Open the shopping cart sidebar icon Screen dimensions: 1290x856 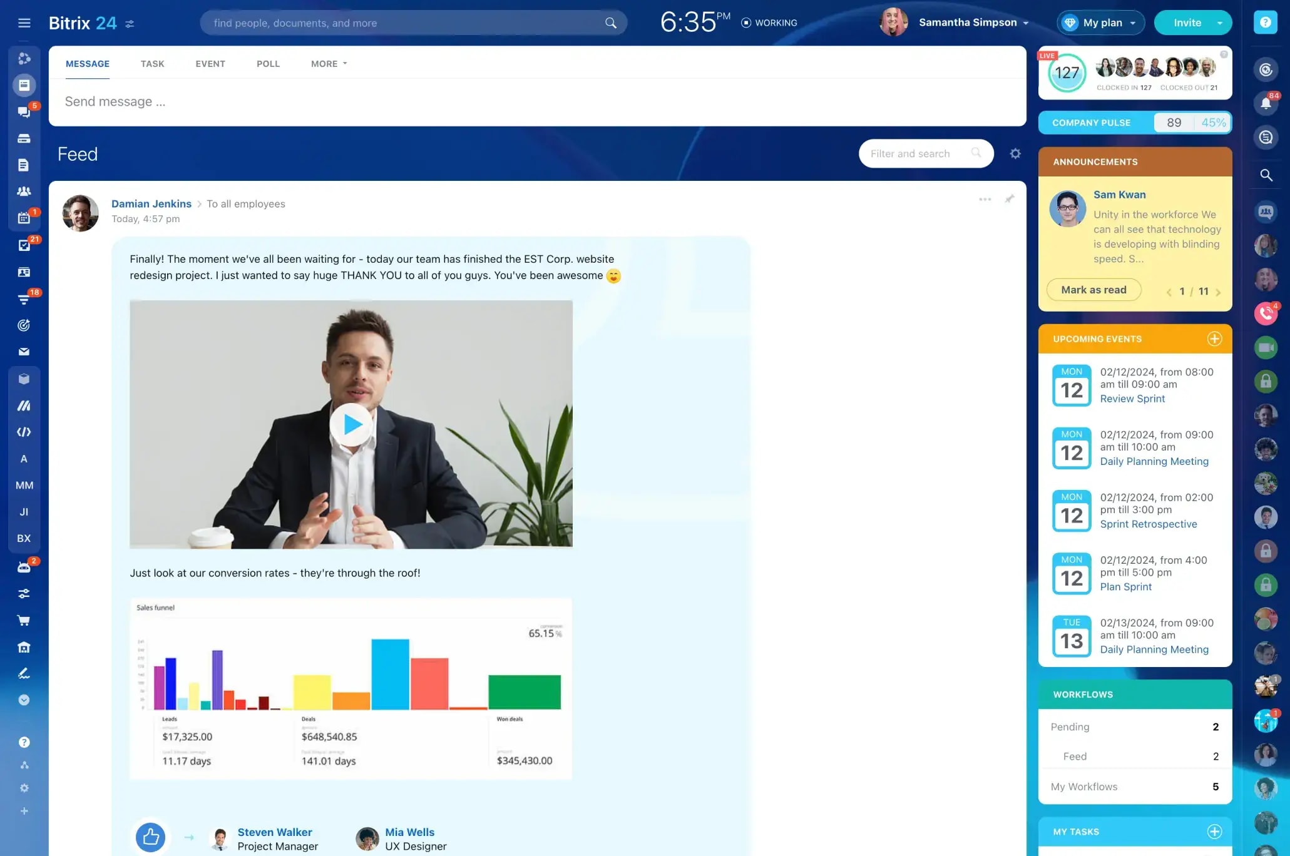[24, 621]
